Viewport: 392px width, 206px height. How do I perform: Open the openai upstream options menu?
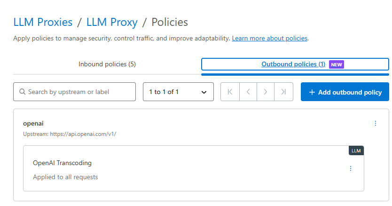click(375, 123)
